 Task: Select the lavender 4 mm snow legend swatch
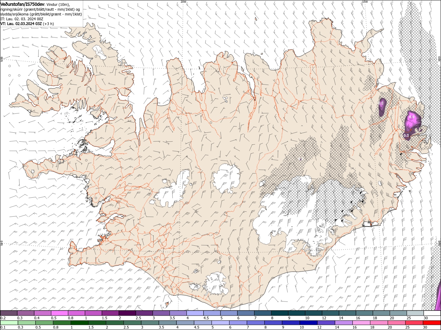195,313
